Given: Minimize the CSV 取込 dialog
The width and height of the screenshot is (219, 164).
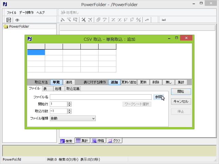Looking at the screenshot, I should (x=169, y=38).
